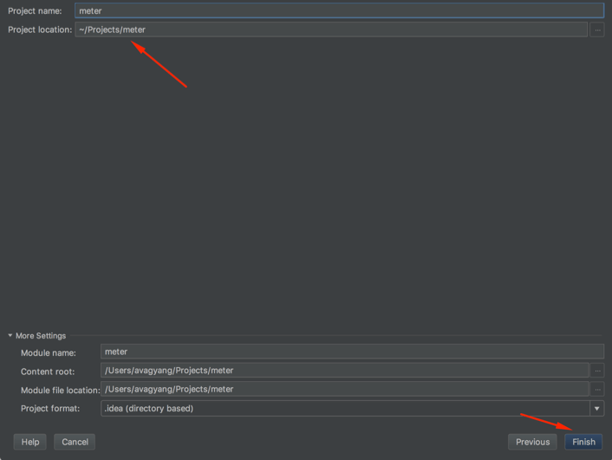Image resolution: width=612 pixels, height=460 pixels.
Task: Click the "Project name:" label
Action: [35, 11]
